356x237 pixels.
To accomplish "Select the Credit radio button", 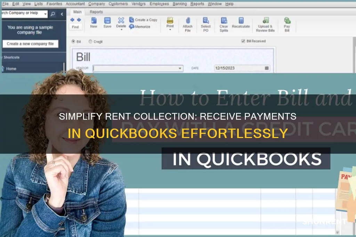I will click(x=90, y=41).
